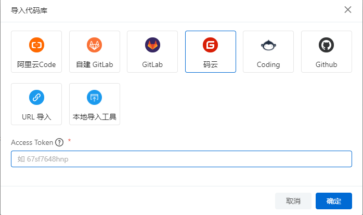Choose the Github label text

[x=327, y=64]
